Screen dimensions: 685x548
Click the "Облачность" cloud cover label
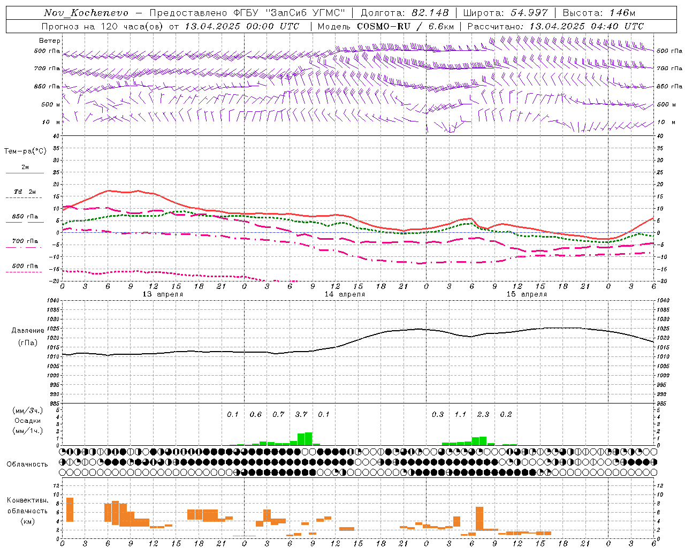click(x=27, y=465)
